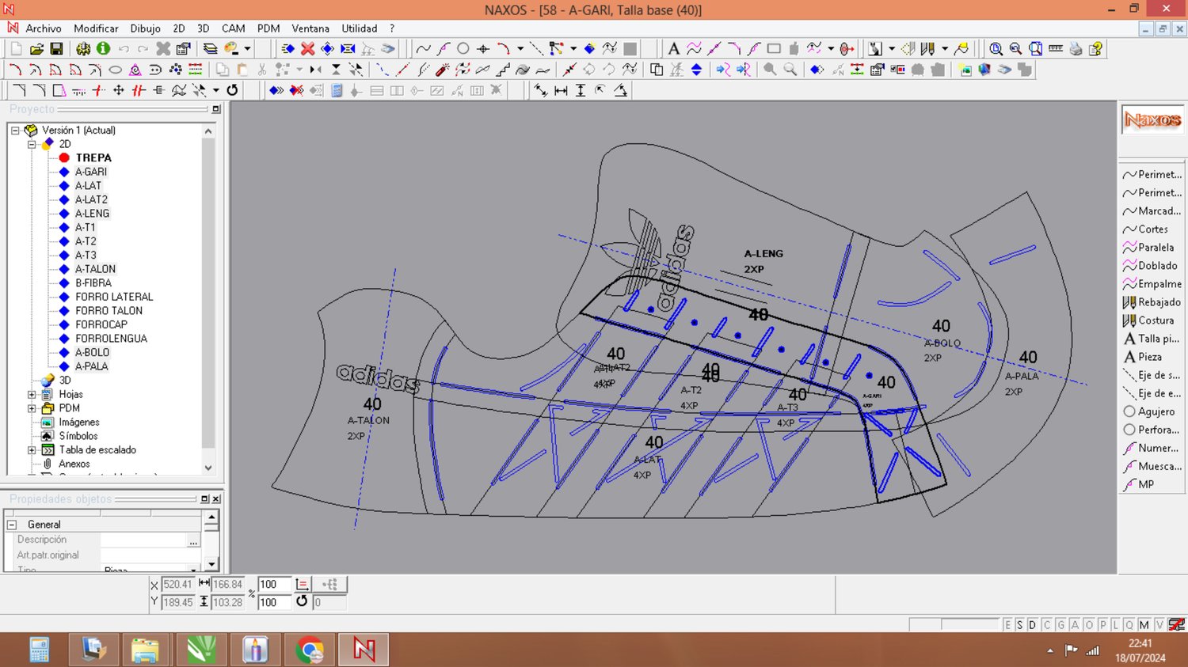The height and width of the screenshot is (667, 1188).
Task: Open the Modificar menu
Action: (x=96, y=28)
